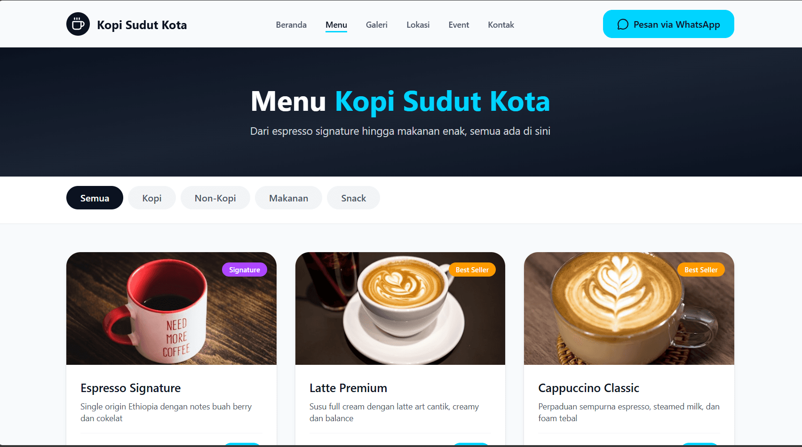Click the Latte Premium title
Viewport: 802px width, 447px height.
[348, 388]
